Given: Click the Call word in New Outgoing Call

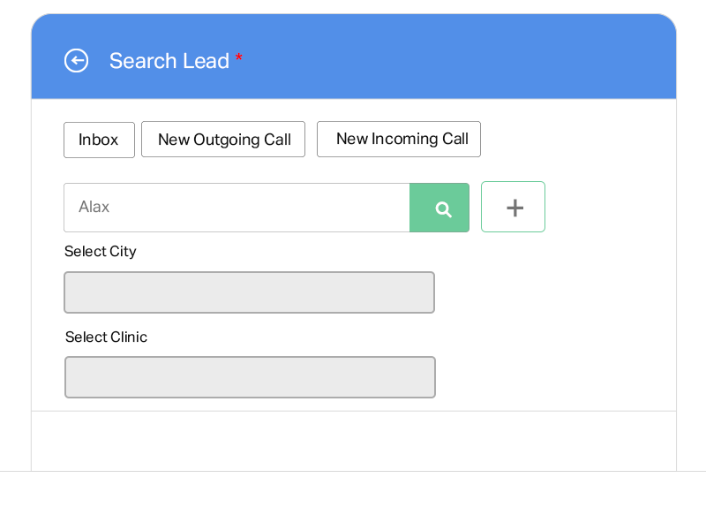Looking at the screenshot, I should (277, 140).
